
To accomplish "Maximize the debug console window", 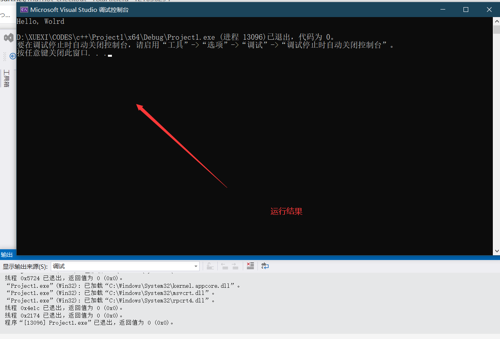I will coord(466,10).
